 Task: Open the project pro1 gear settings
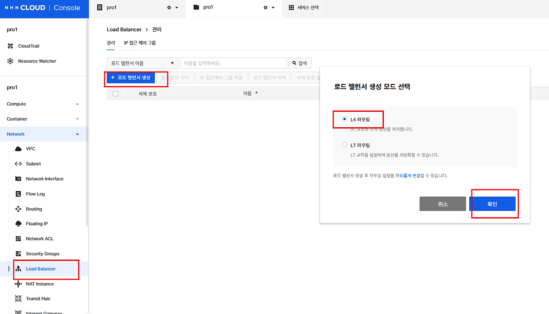(265, 8)
